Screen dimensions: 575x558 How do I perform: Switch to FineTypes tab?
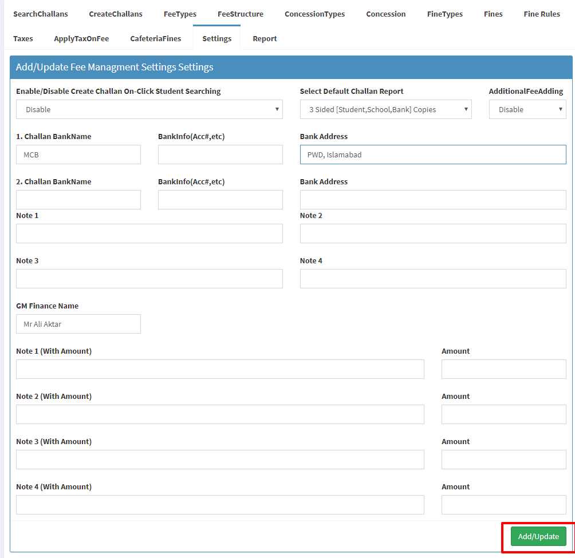(x=444, y=14)
